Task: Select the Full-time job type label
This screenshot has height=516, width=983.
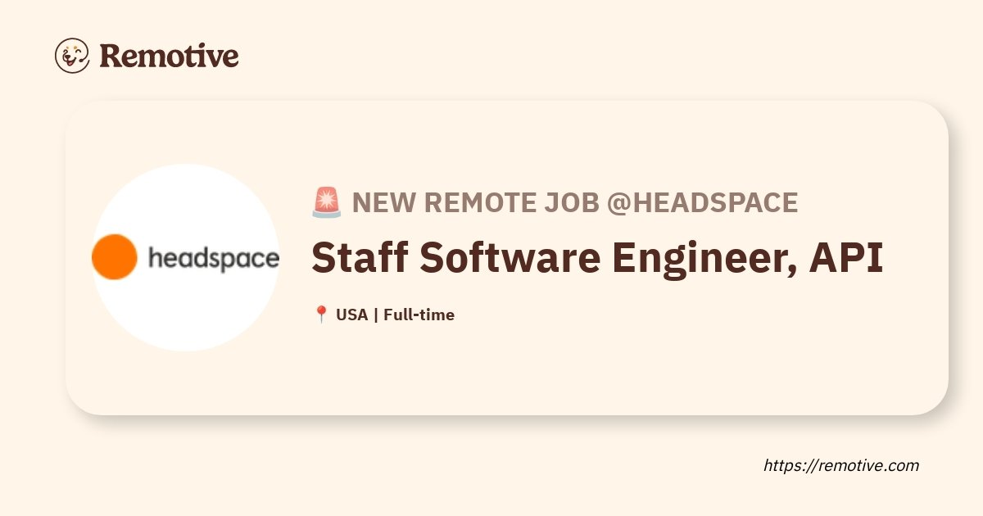Action: 419,315
